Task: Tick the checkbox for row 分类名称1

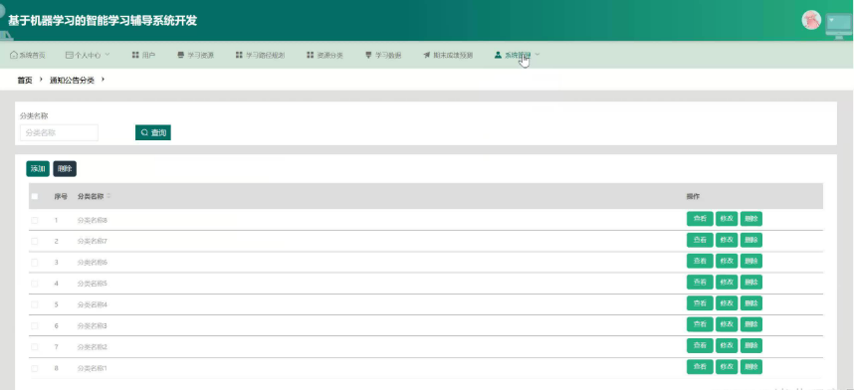Action: [35, 368]
